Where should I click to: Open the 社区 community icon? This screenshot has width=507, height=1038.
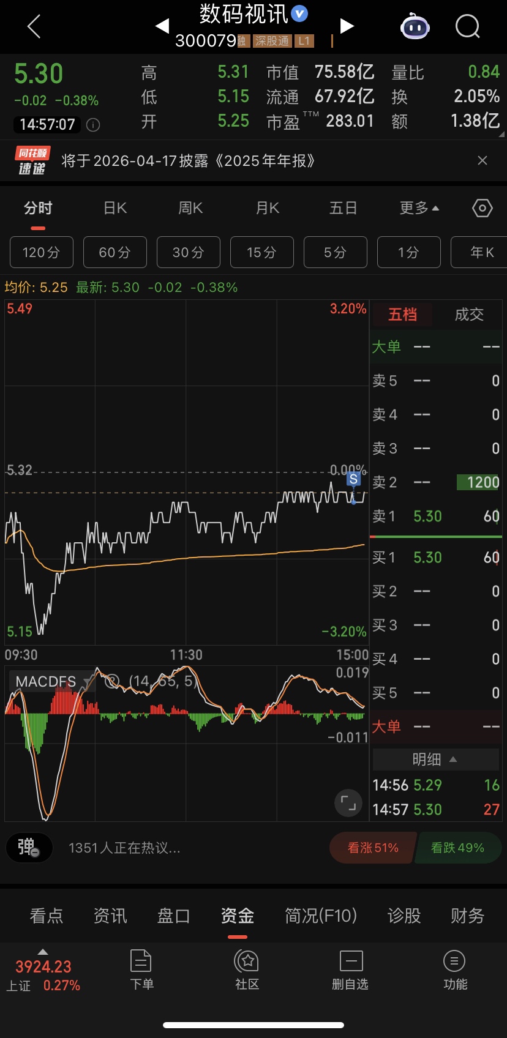point(247,970)
